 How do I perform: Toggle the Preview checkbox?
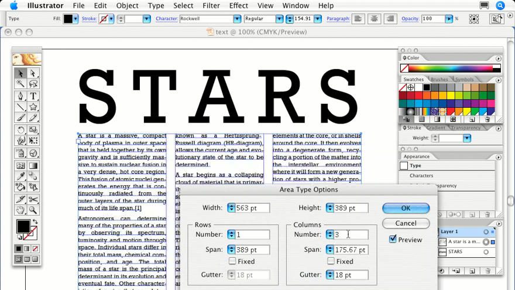[x=393, y=239]
